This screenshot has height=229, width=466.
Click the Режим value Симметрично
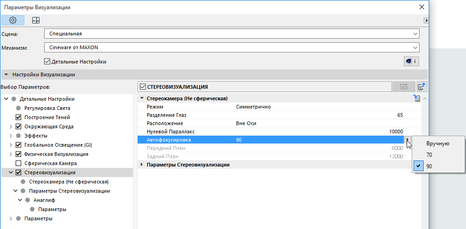(x=253, y=107)
